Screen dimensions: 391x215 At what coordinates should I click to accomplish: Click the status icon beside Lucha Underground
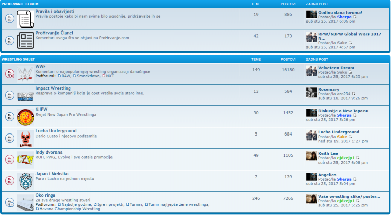click(x=10, y=138)
